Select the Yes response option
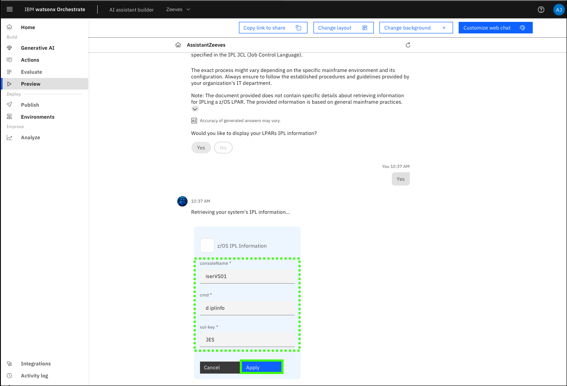The image size is (567, 386). tap(201, 148)
